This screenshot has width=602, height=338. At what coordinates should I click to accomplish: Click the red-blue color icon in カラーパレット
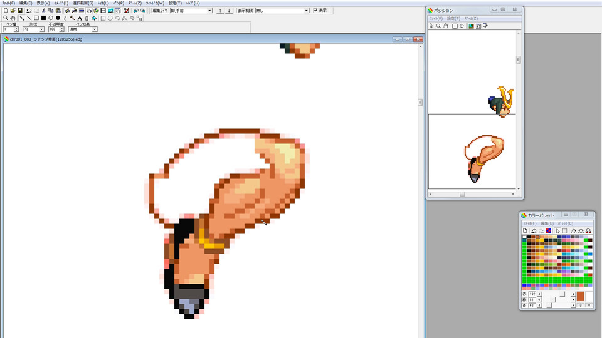[548, 231]
